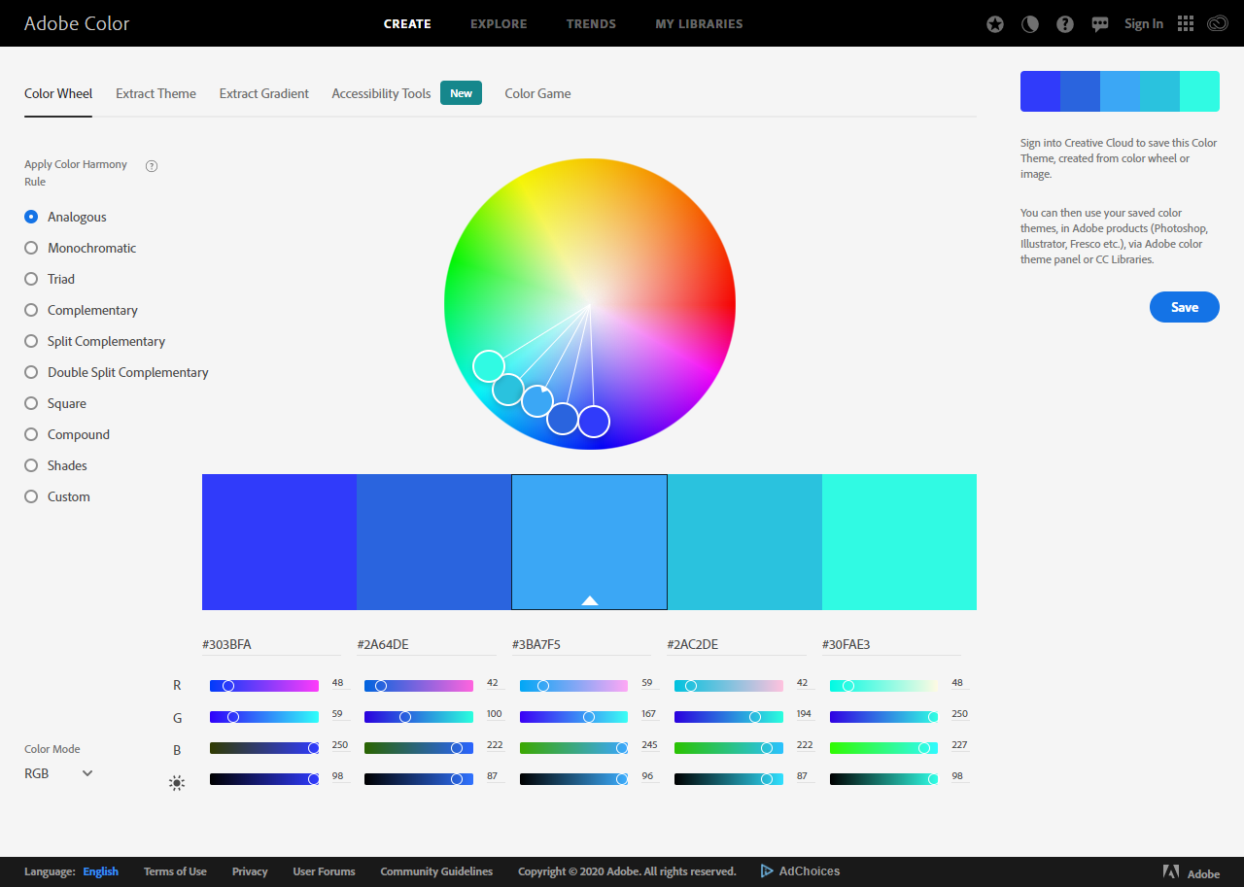Click the AdChoices triangle icon
The width and height of the screenshot is (1244, 887).
pyautogui.click(x=767, y=871)
